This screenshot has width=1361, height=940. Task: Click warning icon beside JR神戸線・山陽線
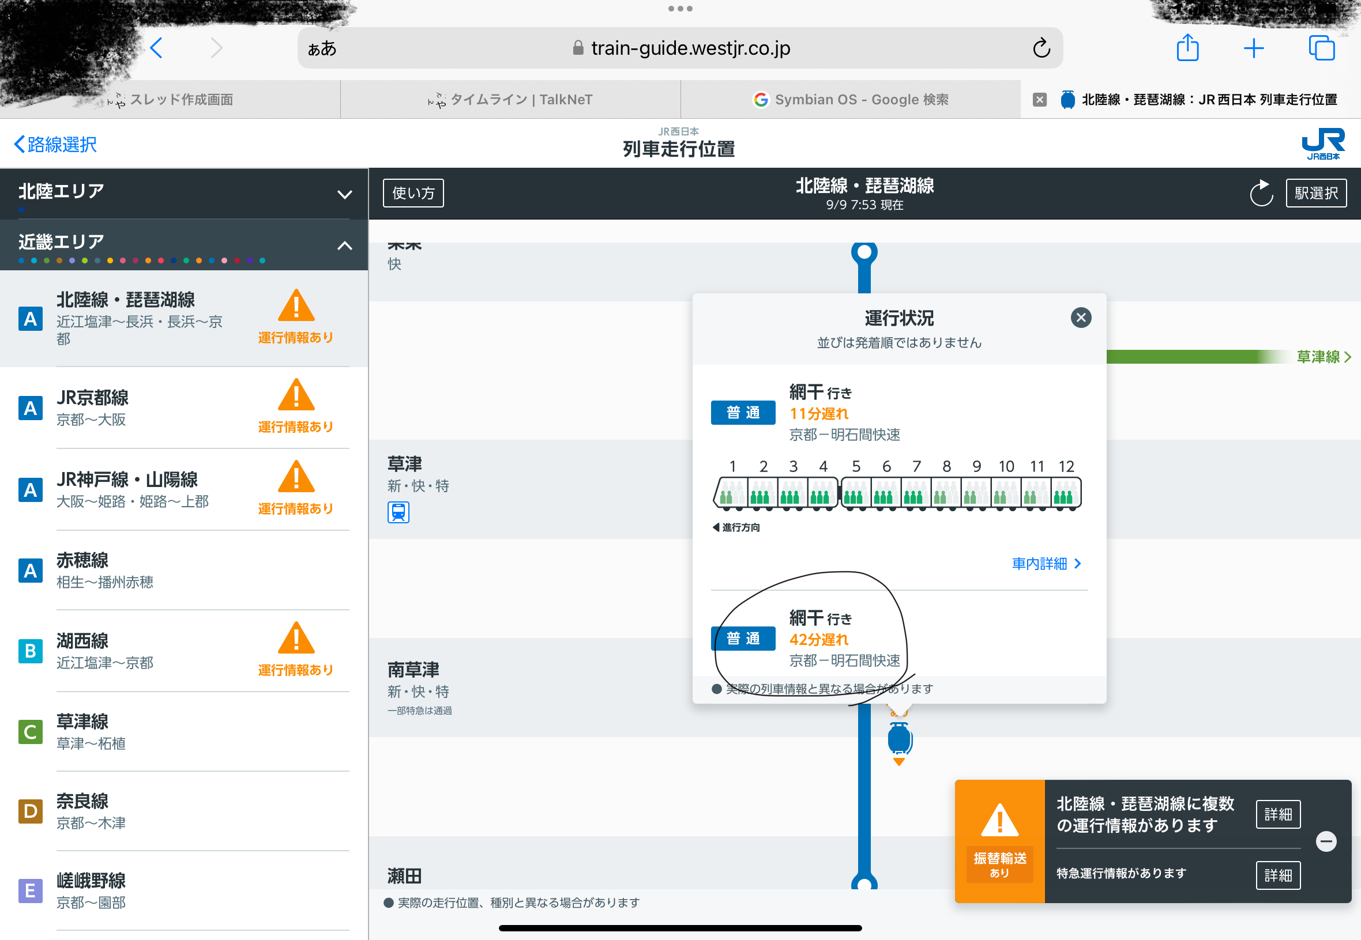(296, 477)
